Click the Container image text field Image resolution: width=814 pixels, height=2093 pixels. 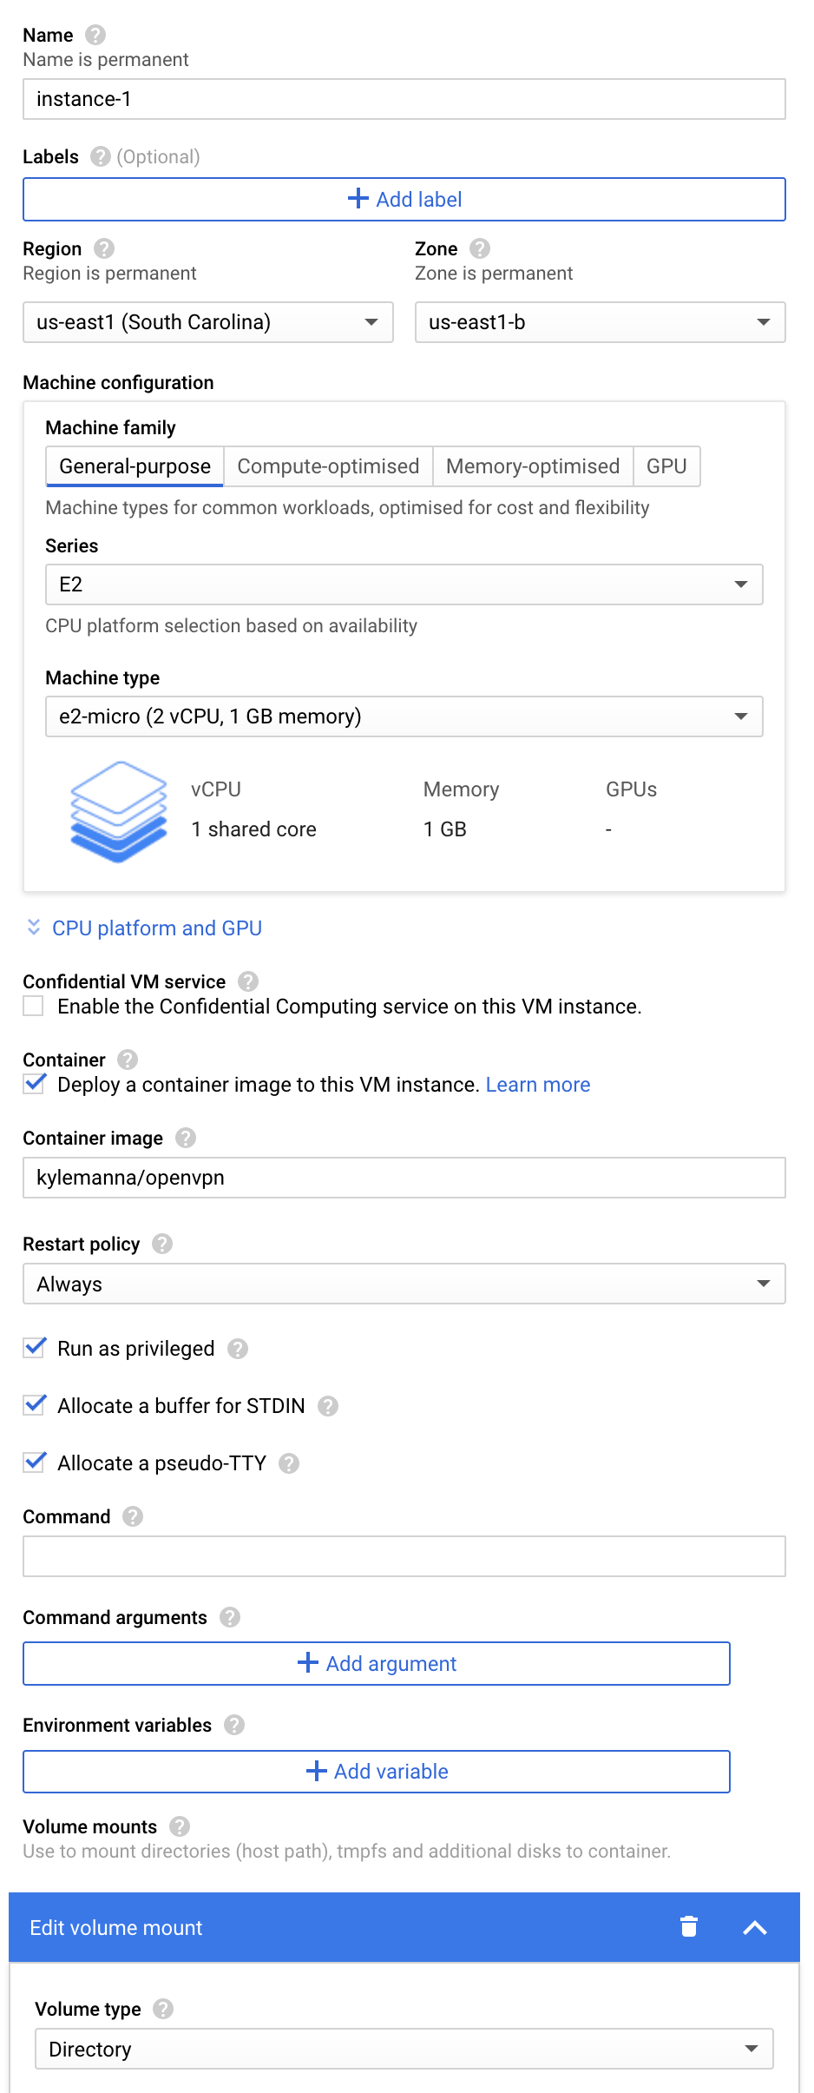(404, 1178)
